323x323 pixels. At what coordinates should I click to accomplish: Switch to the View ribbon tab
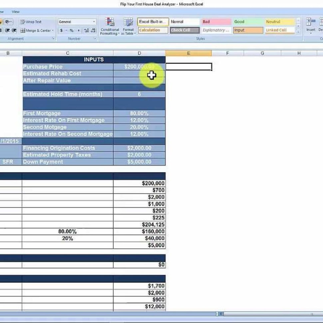(16, 12)
